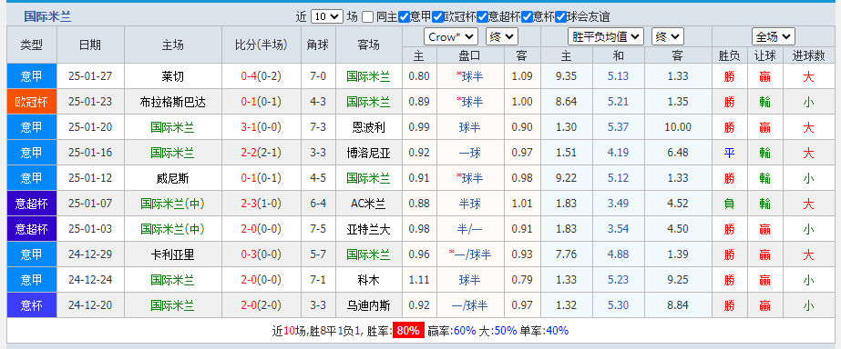Click the 国际米兰 team title

click(47, 16)
